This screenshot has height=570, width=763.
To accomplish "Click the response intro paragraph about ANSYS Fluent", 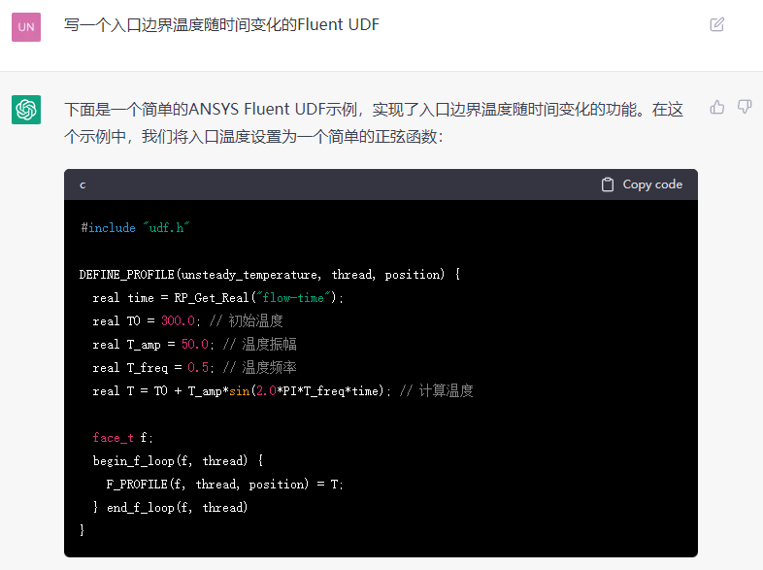I will pyautogui.click(x=374, y=122).
